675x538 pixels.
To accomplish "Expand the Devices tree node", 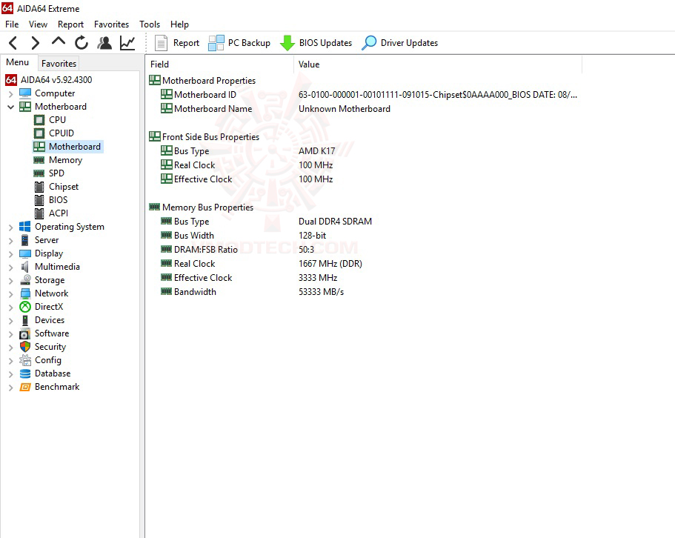I will coord(11,321).
